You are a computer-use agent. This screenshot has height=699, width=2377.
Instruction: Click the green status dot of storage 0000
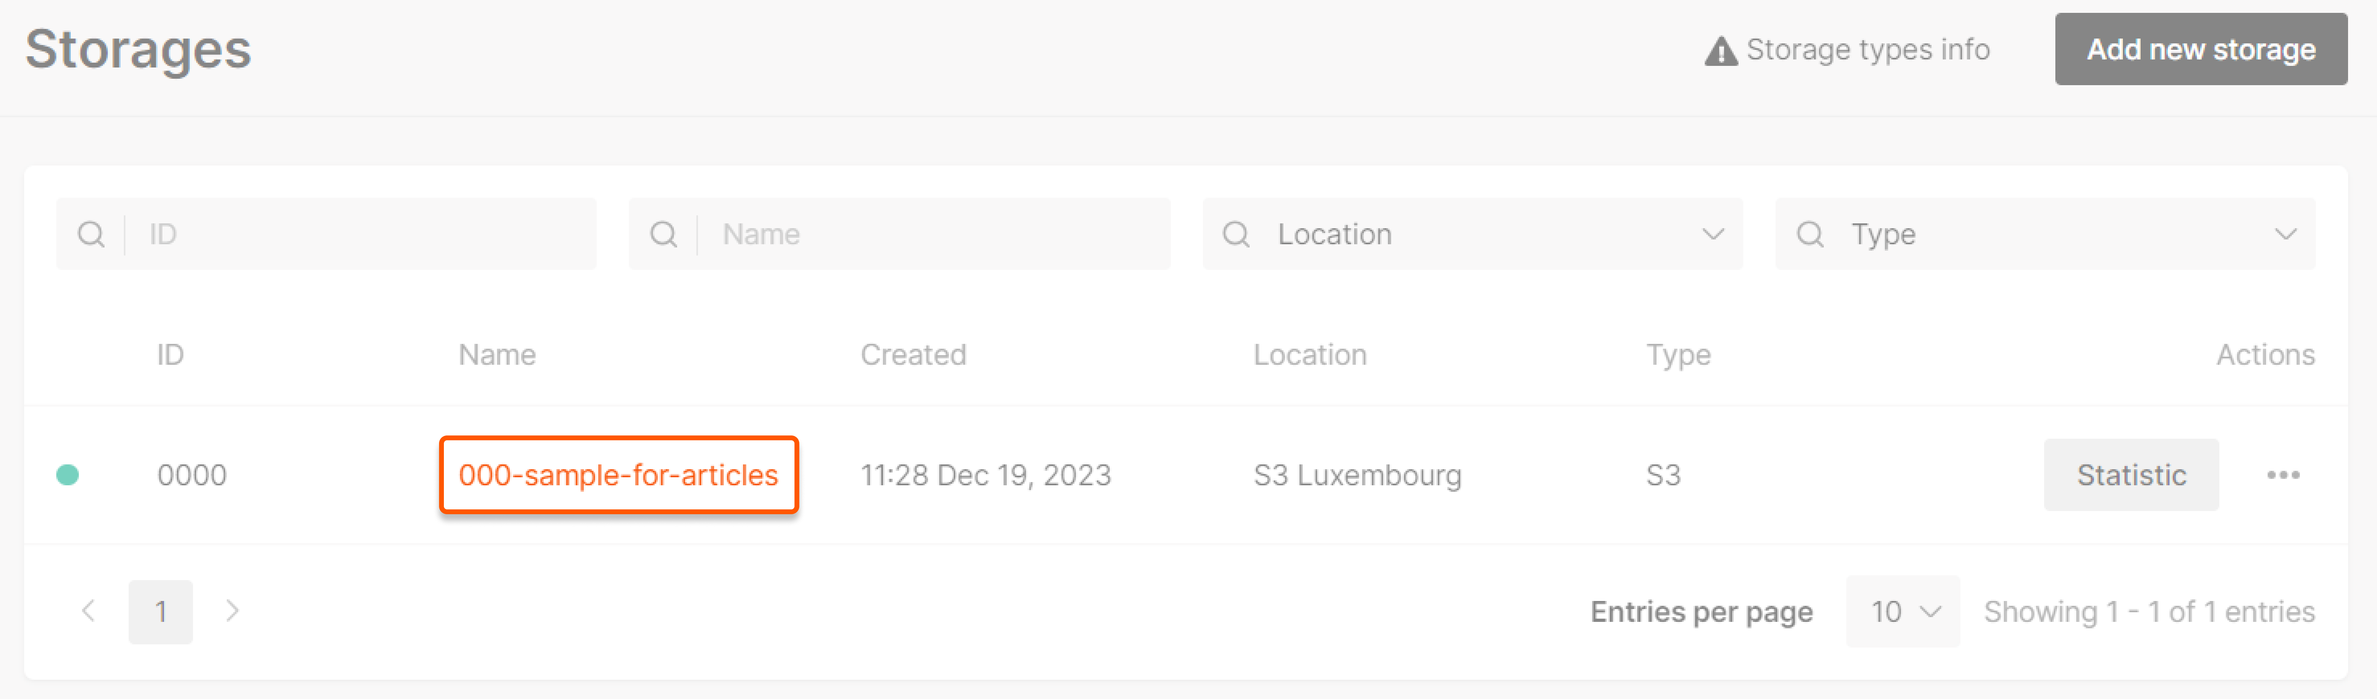point(68,475)
